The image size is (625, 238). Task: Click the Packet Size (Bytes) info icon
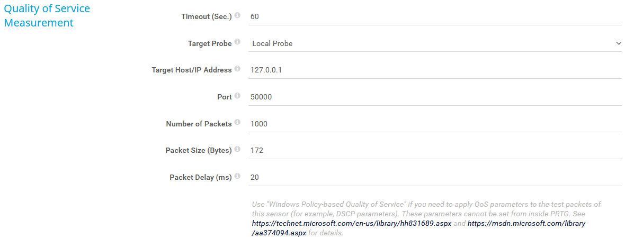coord(237,150)
